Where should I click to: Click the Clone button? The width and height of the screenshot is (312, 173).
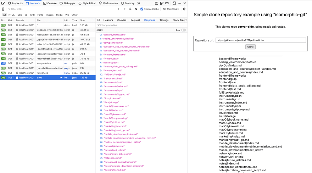click(x=250, y=47)
